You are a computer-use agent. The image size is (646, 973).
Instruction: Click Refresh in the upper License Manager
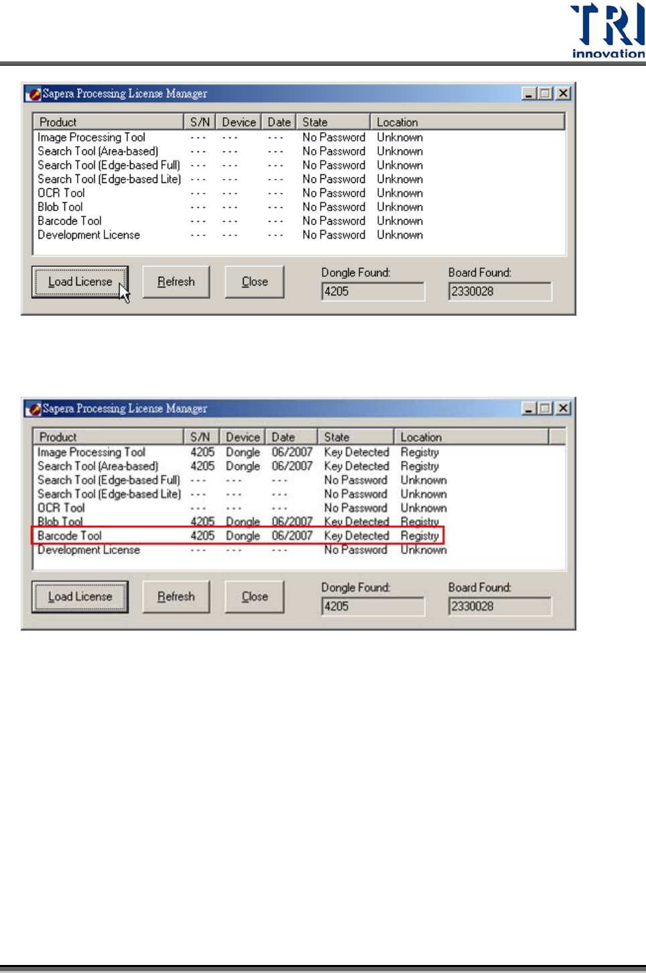click(176, 282)
